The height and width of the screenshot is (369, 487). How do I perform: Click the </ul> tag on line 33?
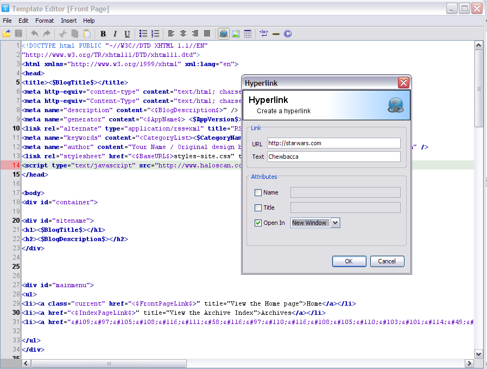point(31,340)
